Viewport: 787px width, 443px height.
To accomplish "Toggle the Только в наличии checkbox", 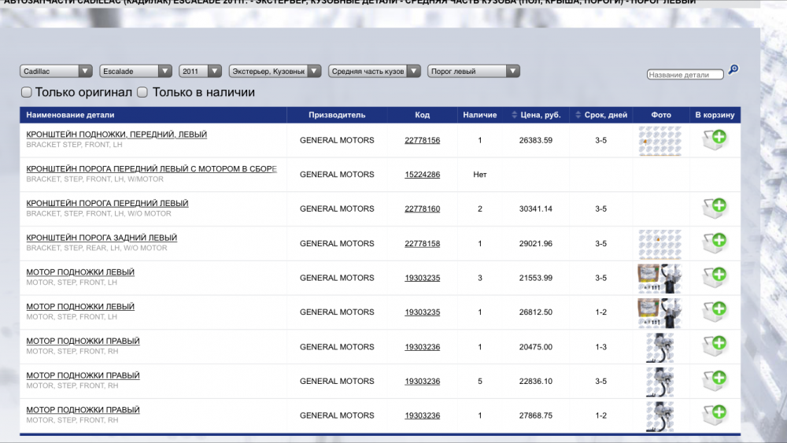I will 142,92.
